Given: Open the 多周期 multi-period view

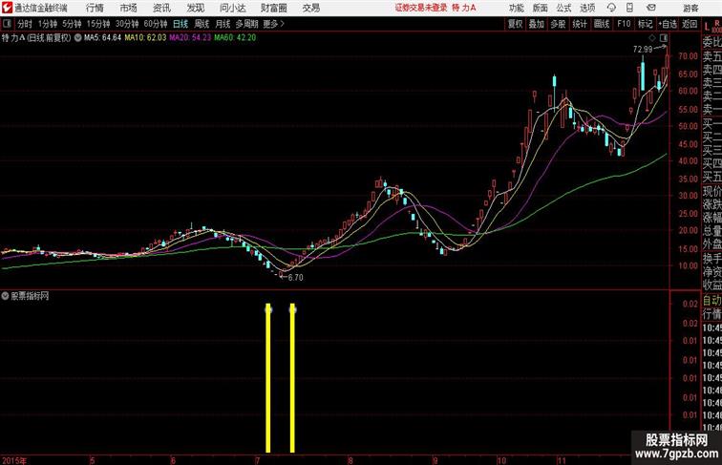Looking at the screenshot, I should pyautogui.click(x=246, y=24).
